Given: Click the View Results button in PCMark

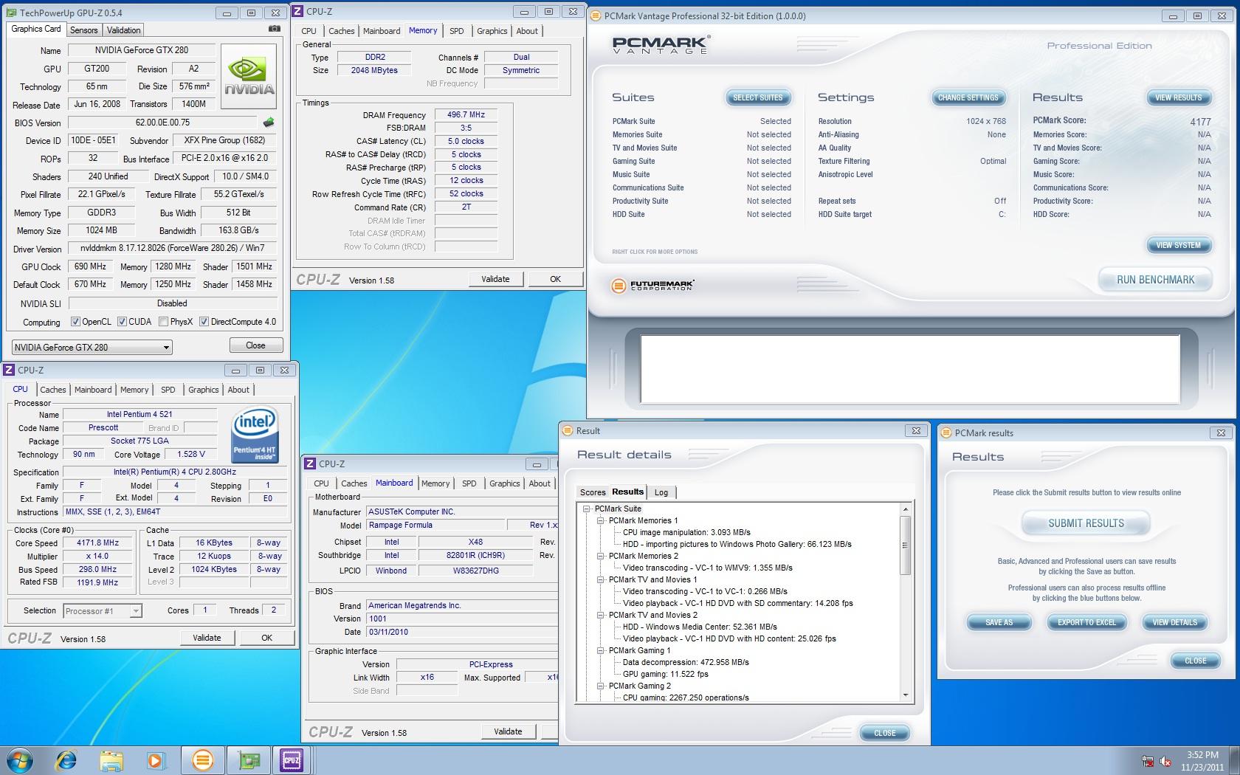Looking at the screenshot, I should (x=1178, y=97).
